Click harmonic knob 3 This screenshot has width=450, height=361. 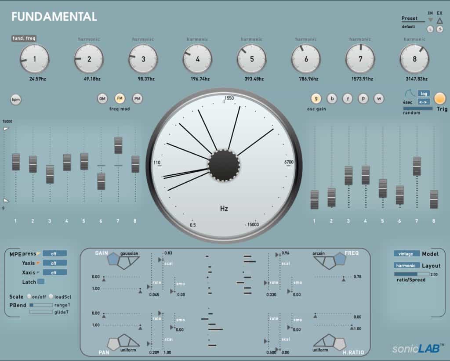143,59
